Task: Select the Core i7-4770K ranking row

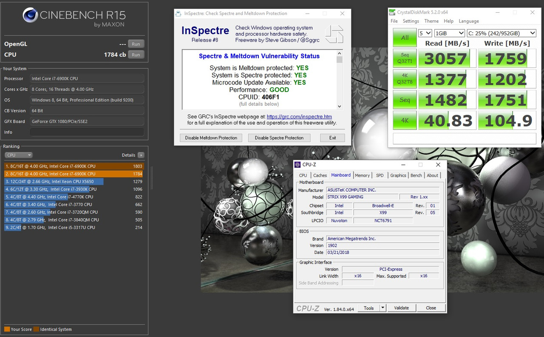Action: [74, 197]
